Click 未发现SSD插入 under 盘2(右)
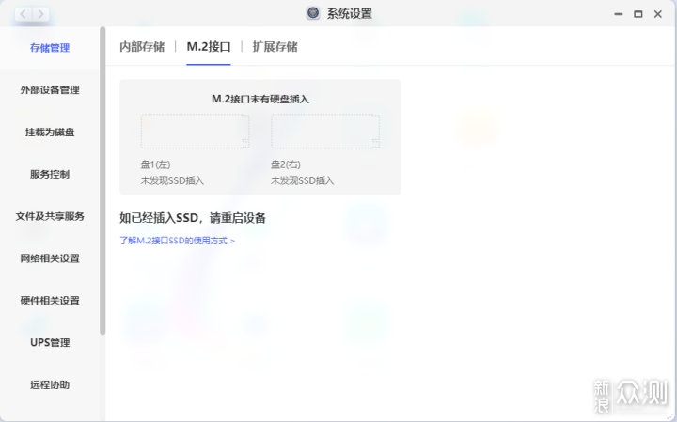The image size is (677, 422). (x=302, y=180)
